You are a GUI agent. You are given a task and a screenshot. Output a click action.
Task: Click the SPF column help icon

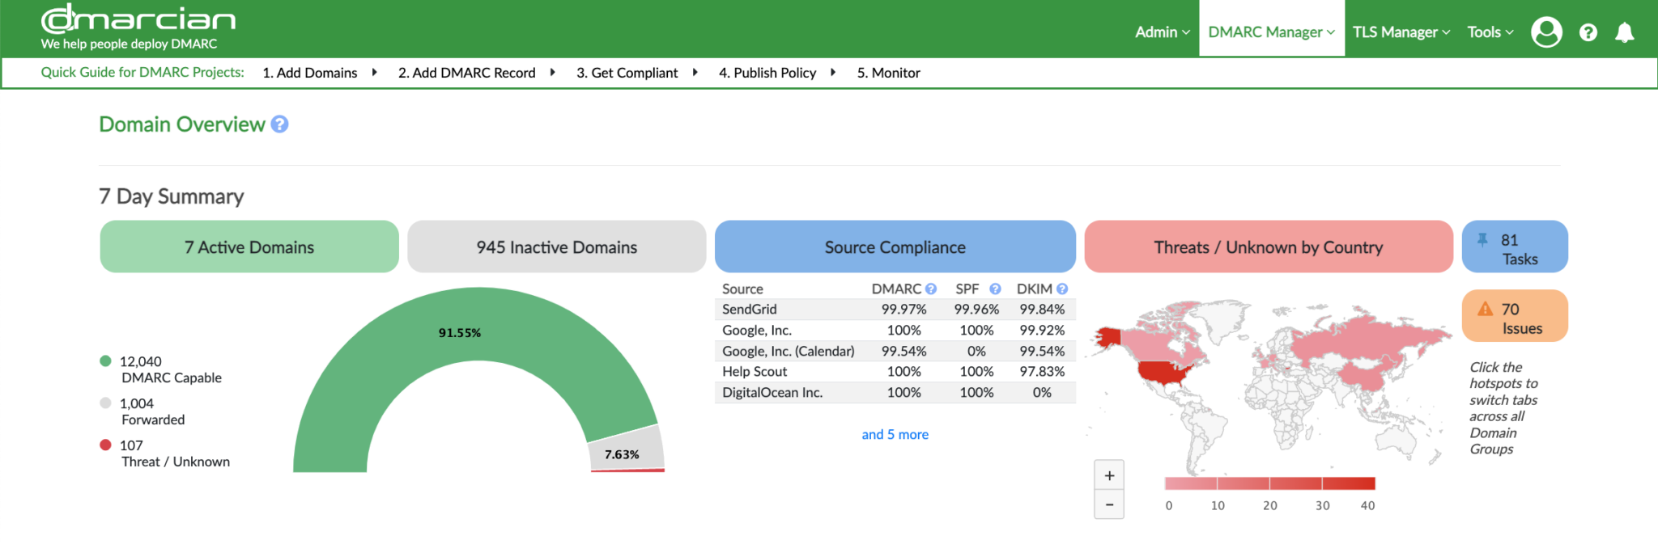tap(995, 289)
